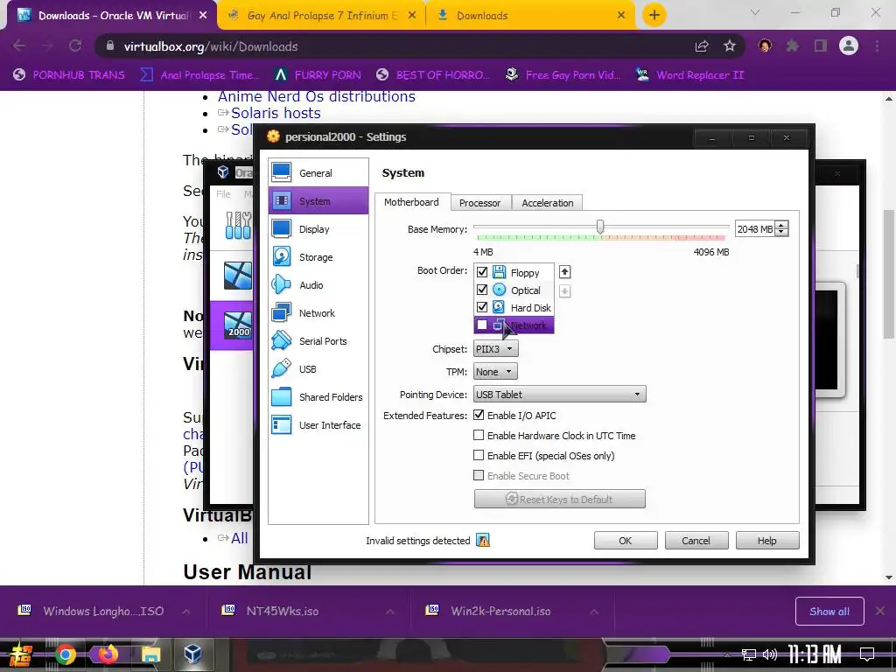Click the Cancel button
The height and width of the screenshot is (672, 896).
(x=696, y=541)
